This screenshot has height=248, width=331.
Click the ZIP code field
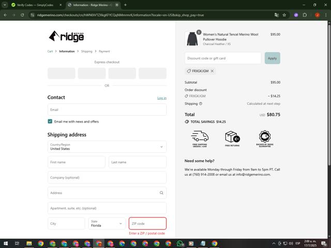147,223
